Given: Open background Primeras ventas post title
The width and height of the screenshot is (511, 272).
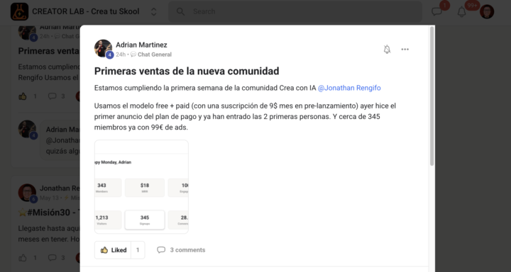Looking at the screenshot, I should 49,51.
